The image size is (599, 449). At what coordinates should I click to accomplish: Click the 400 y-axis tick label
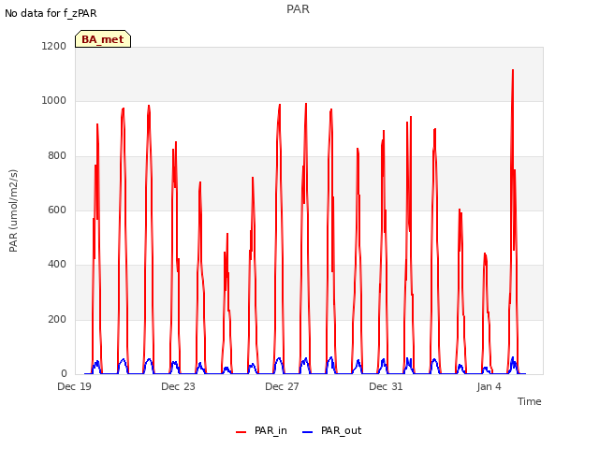point(57,265)
